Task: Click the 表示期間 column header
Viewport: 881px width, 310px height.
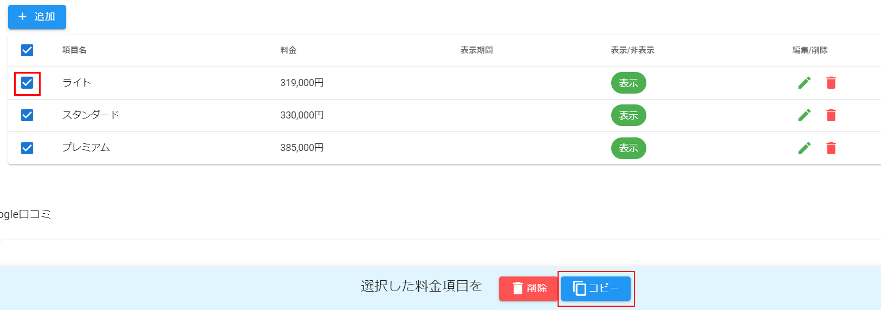Action: point(476,50)
